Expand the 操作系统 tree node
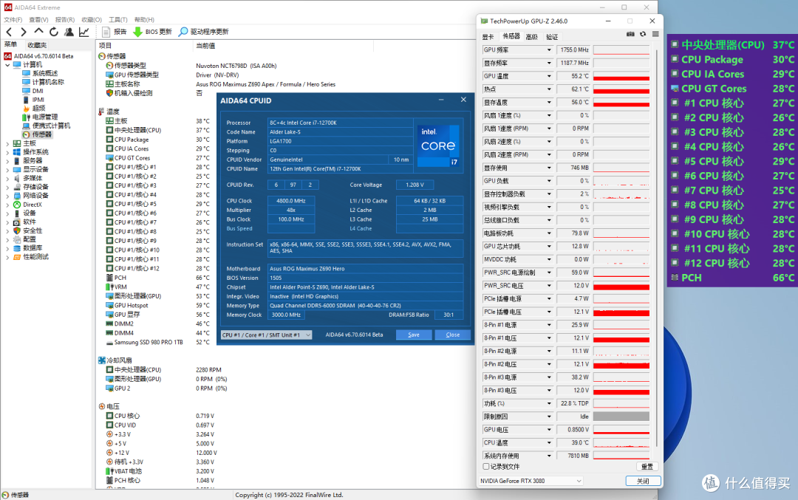The width and height of the screenshot is (798, 500). [x=7, y=152]
